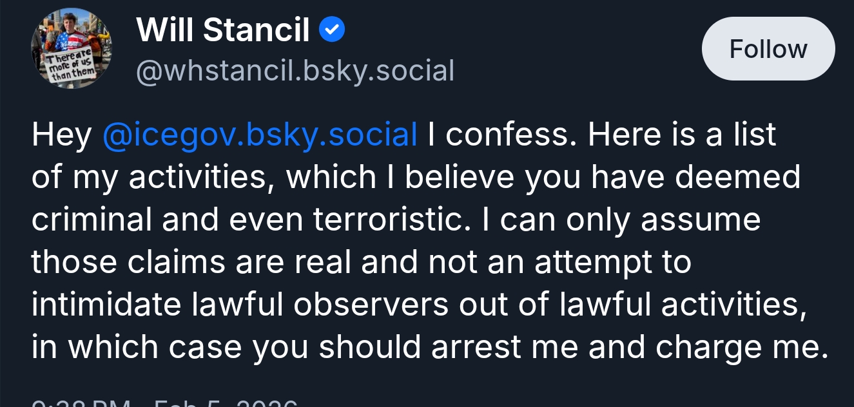Click the blue verified checkmark badge

pos(333,29)
